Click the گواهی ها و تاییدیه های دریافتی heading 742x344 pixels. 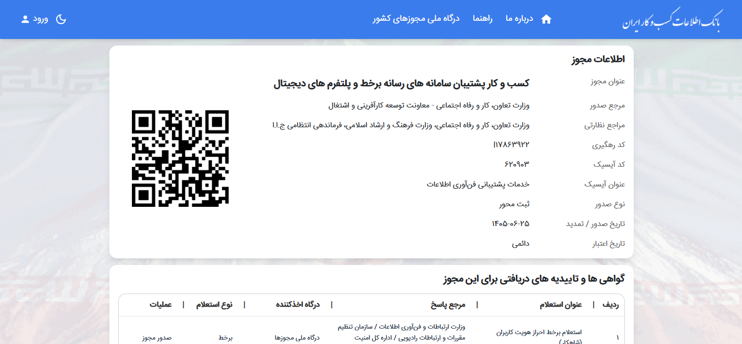[x=534, y=279]
